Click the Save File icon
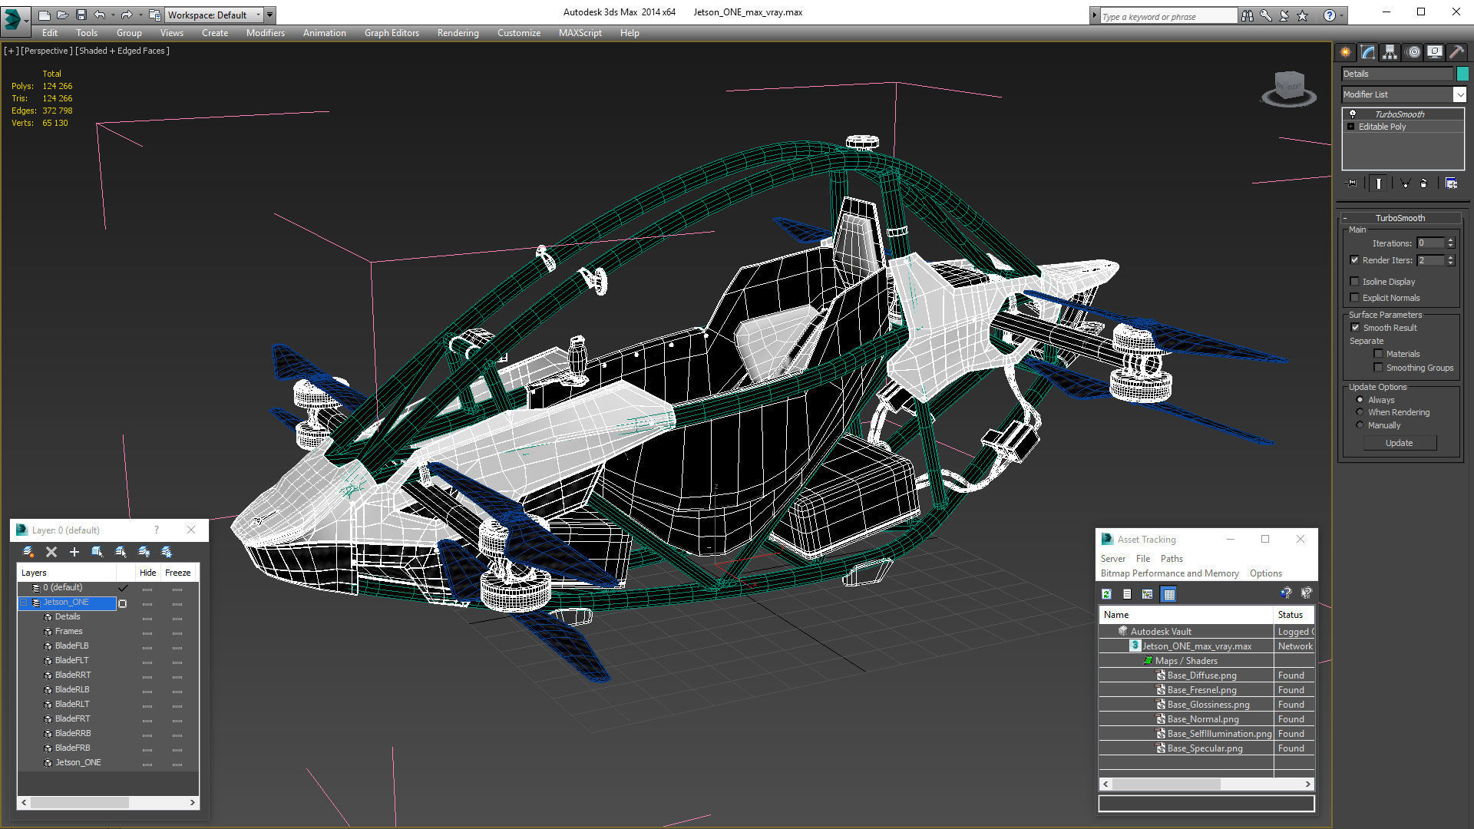The width and height of the screenshot is (1474, 829). click(x=80, y=15)
